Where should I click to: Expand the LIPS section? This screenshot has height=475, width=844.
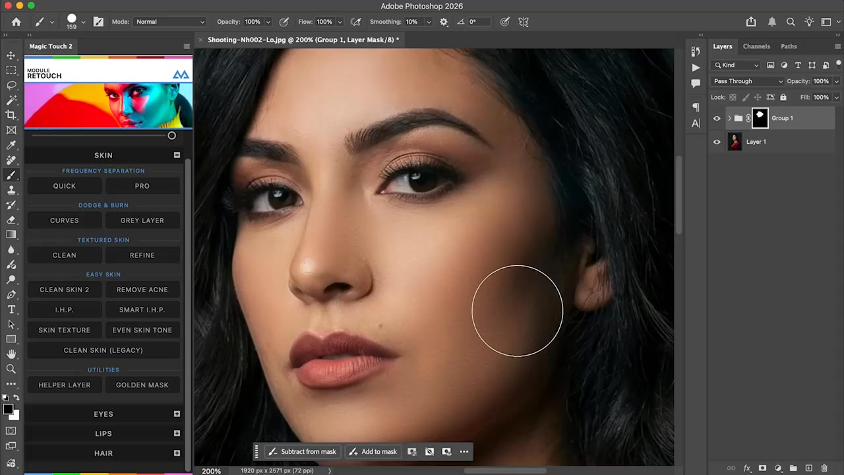(177, 433)
